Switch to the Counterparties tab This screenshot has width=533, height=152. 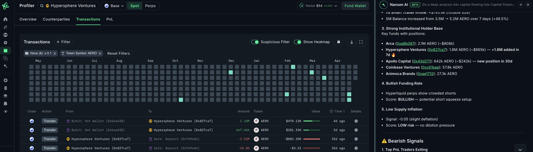point(56,19)
